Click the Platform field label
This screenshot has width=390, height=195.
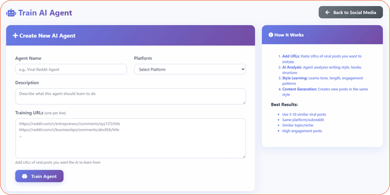(143, 58)
